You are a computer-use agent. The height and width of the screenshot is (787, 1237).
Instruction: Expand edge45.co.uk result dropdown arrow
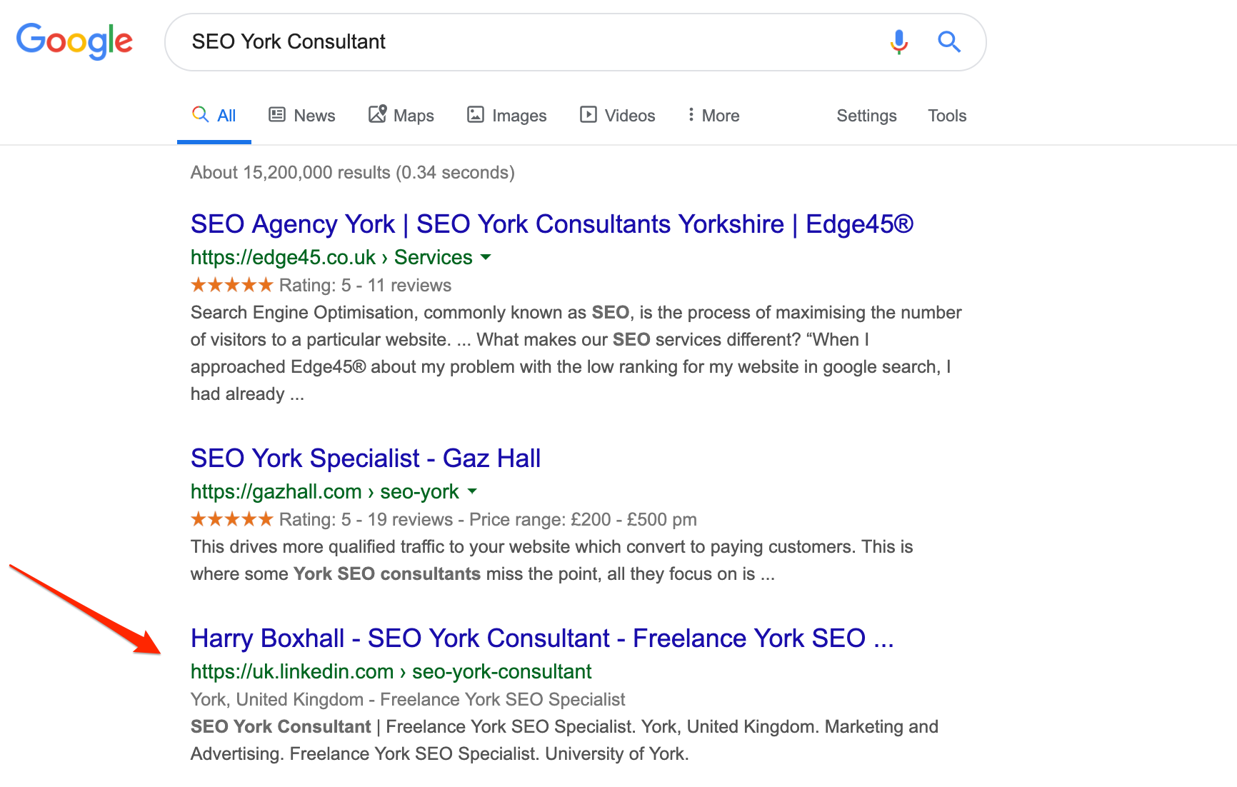pos(486,257)
